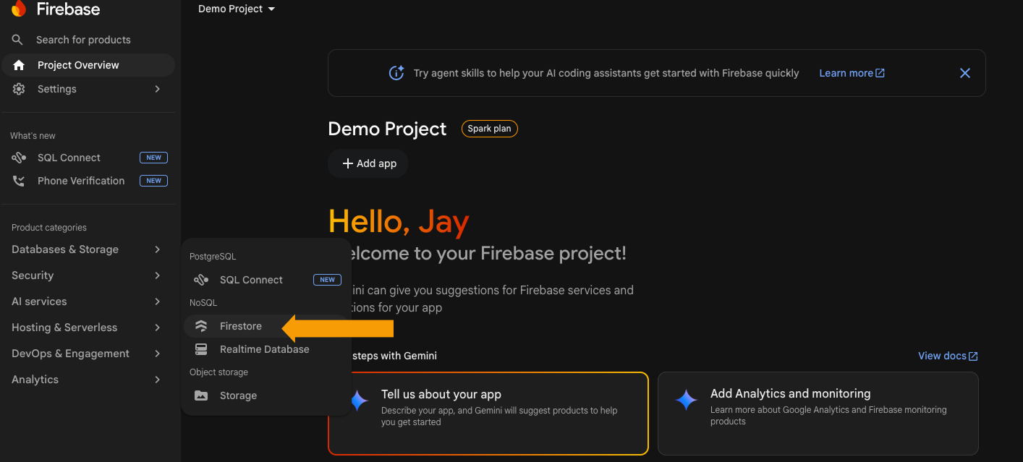Open the Demo Project selector dropdown
This screenshot has height=462, width=1023.
coord(237,9)
